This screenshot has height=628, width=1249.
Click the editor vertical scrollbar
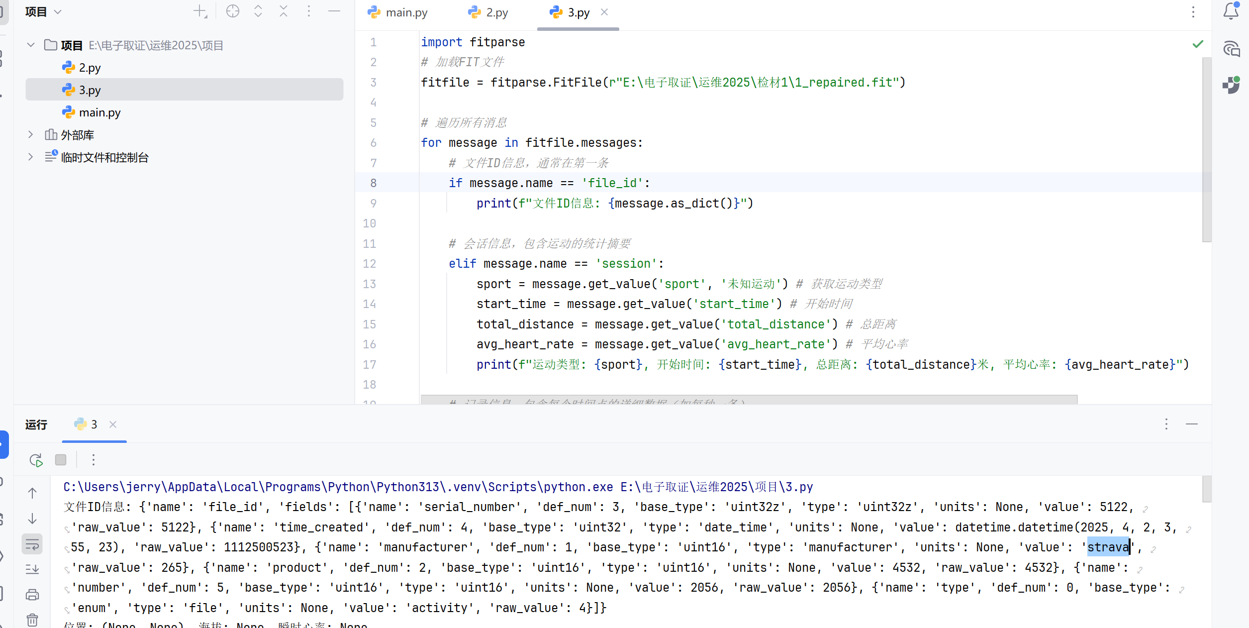point(1206,149)
